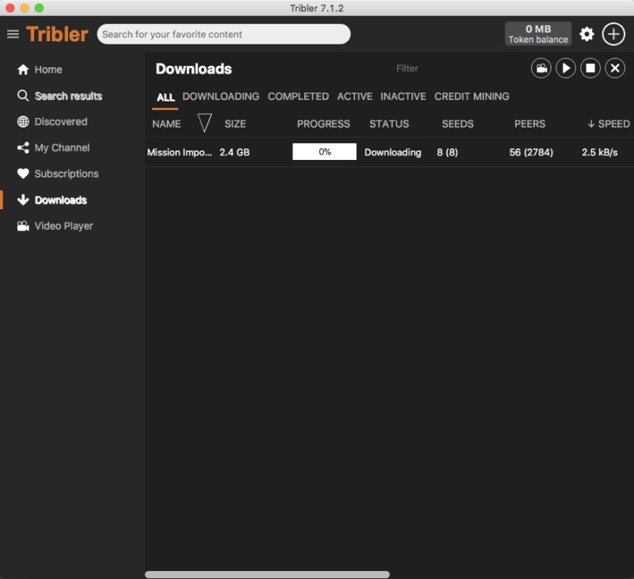Open My Channel page
Viewport: 634px width, 579px height.
(63, 148)
